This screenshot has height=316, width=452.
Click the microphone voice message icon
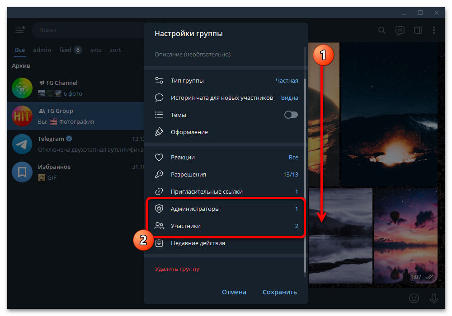[434, 298]
